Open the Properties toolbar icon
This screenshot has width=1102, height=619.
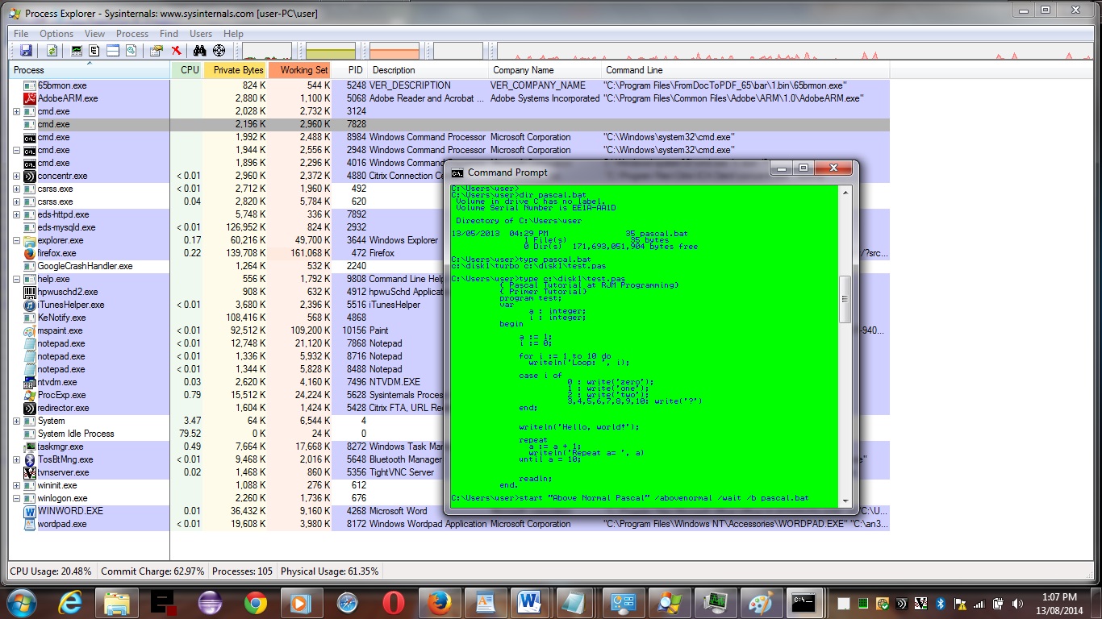click(x=157, y=51)
